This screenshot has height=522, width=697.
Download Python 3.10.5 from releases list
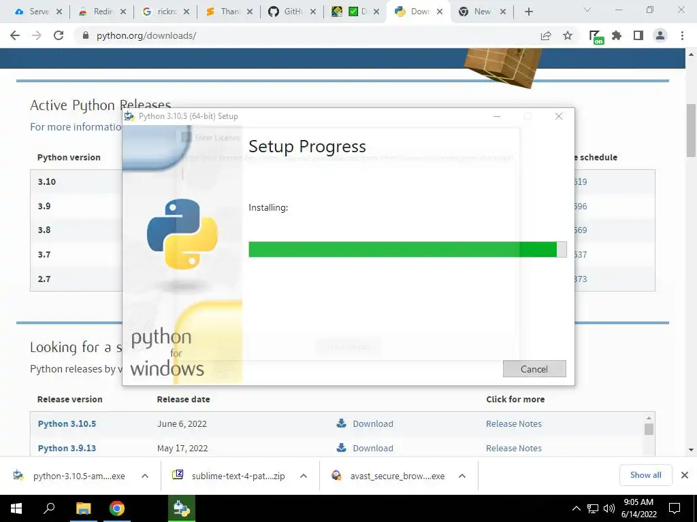(372, 424)
